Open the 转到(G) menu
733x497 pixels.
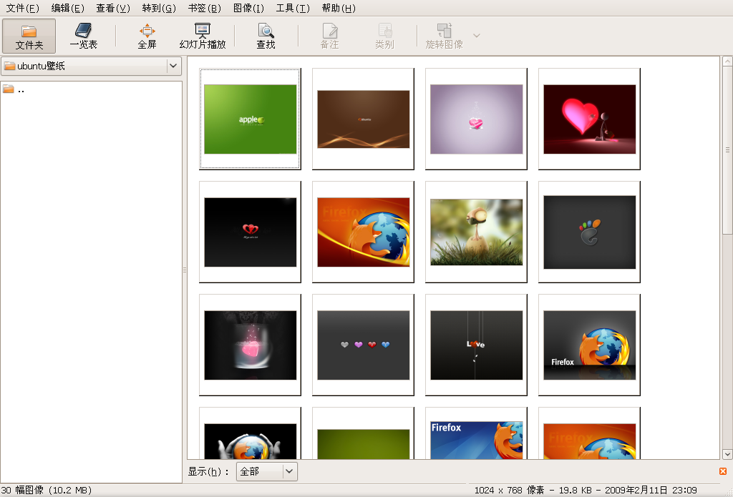pyautogui.click(x=159, y=8)
